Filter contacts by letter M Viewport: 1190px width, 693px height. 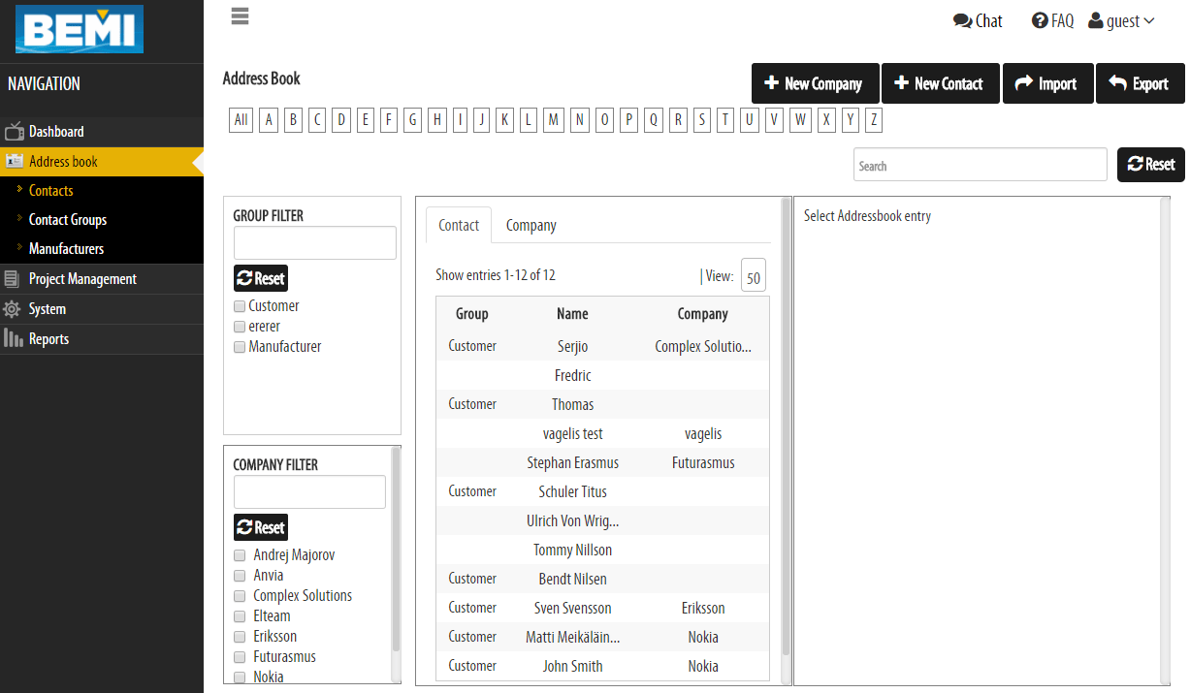tap(554, 119)
